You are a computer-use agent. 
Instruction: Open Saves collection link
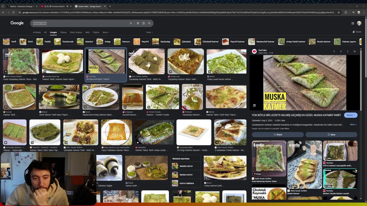tap(357, 32)
